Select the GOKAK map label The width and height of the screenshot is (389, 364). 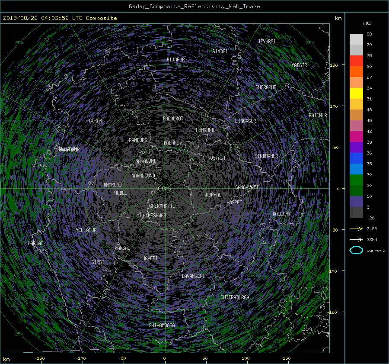(96, 120)
